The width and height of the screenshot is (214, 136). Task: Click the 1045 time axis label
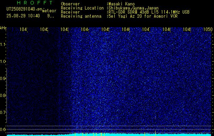(x=105, y=29)
